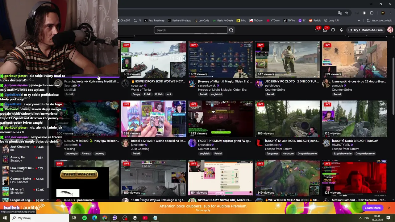The width and height of the screenshot is (395, 222).
Task: Open the GeeksforGeeks bookmark
Action: (223, 21)
